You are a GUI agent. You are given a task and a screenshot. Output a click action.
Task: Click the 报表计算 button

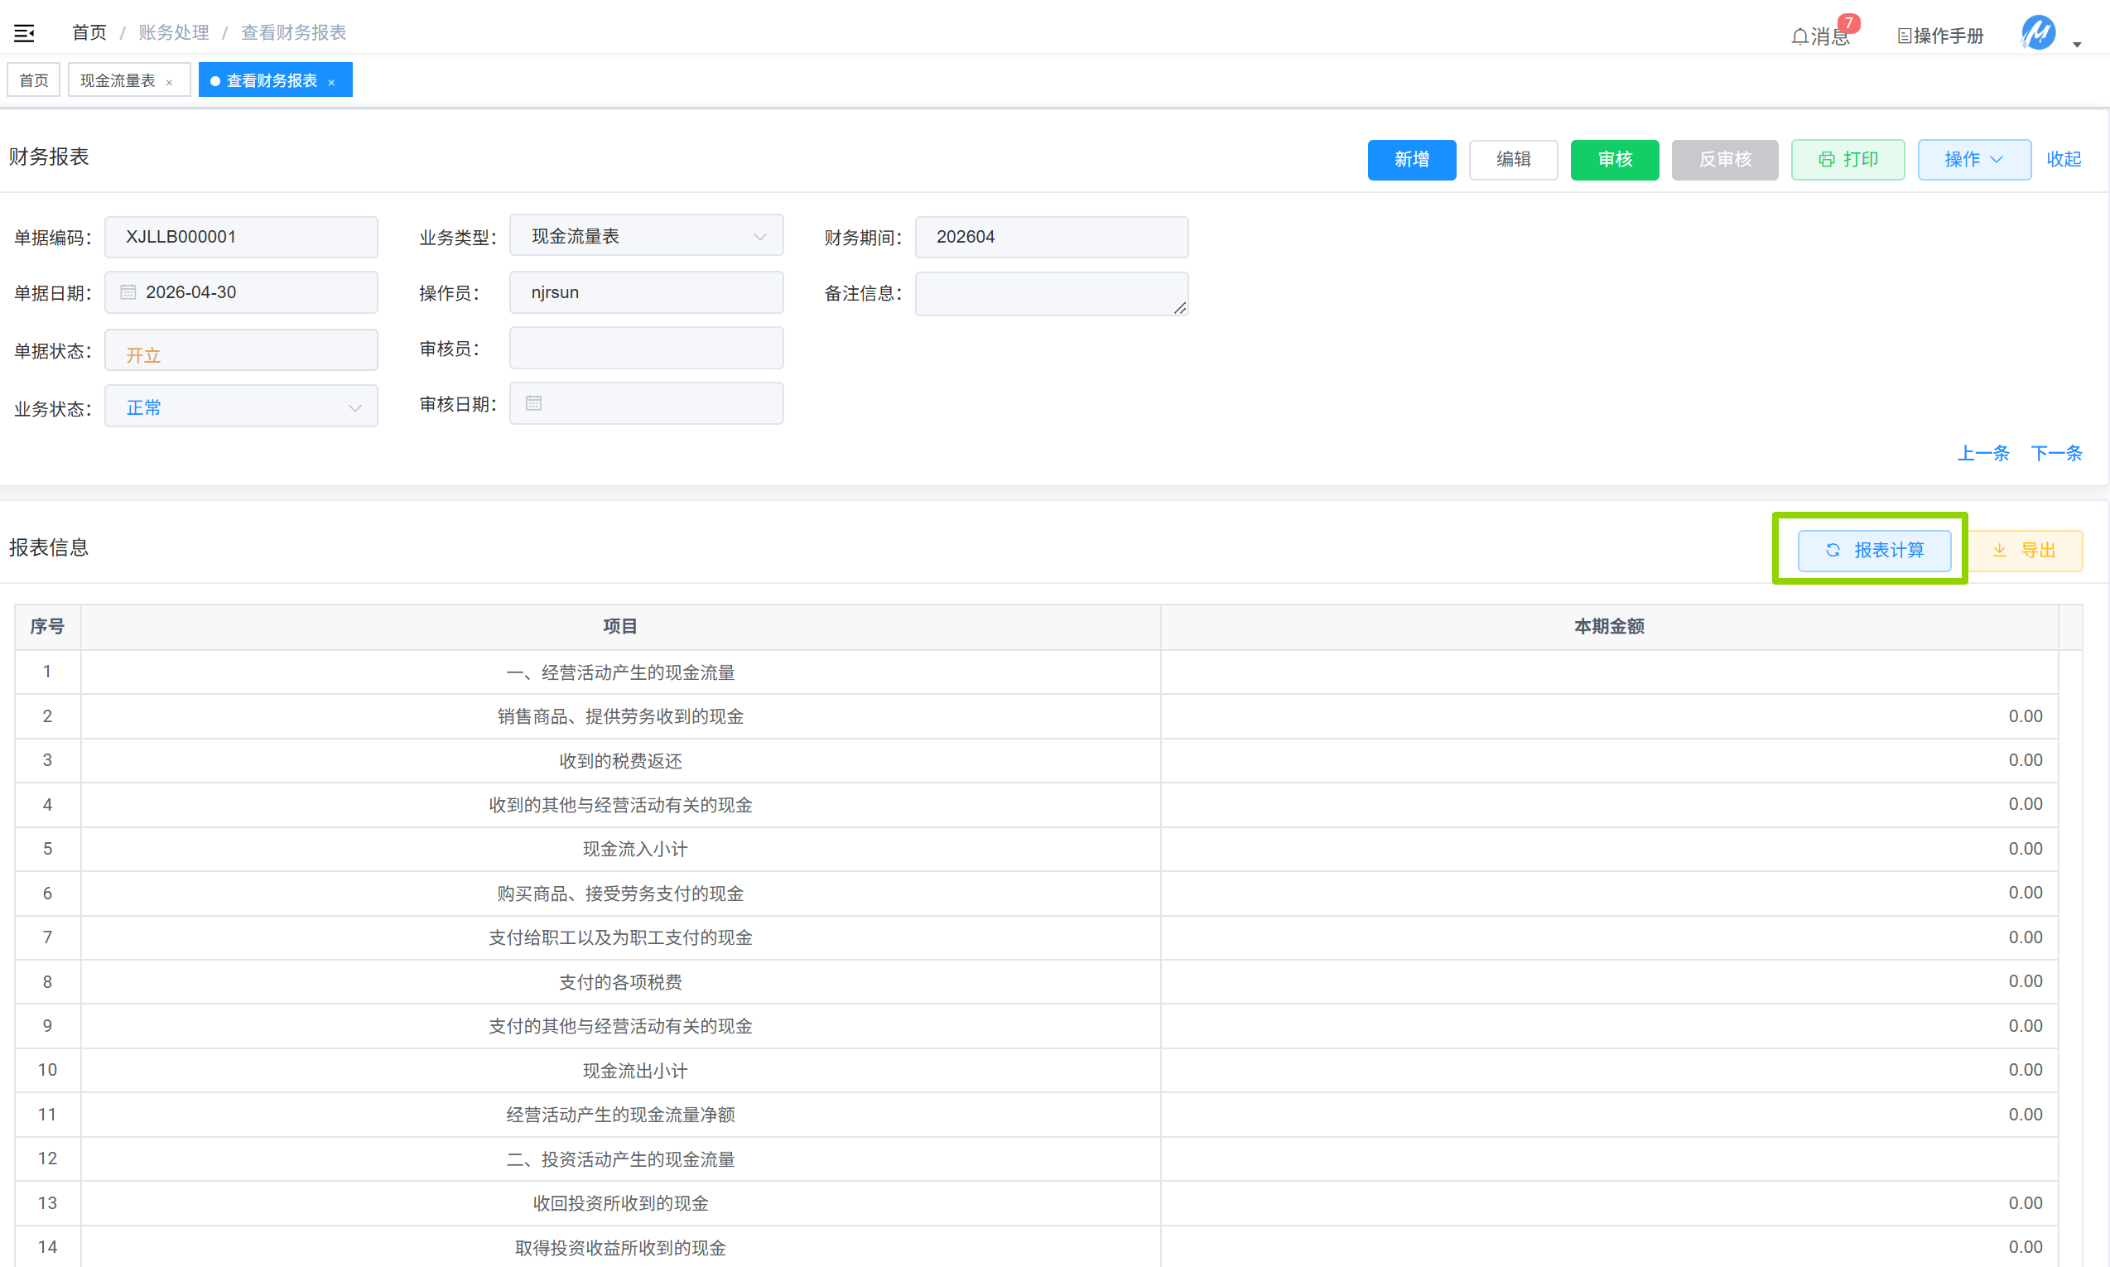click(x=1875, y=551)
